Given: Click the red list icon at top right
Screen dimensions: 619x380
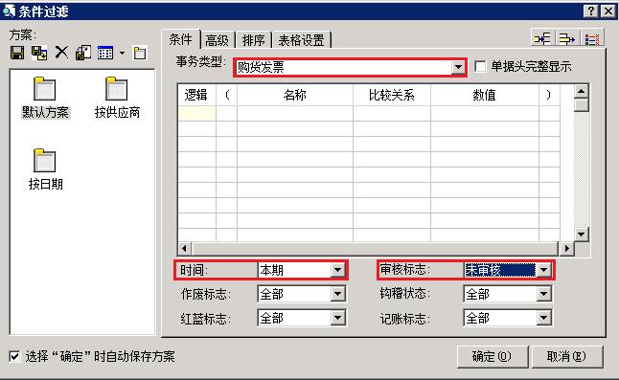Looking at the screenshot, I should [592, 38].
